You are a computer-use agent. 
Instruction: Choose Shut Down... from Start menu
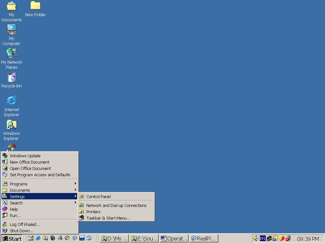[40, 231]
